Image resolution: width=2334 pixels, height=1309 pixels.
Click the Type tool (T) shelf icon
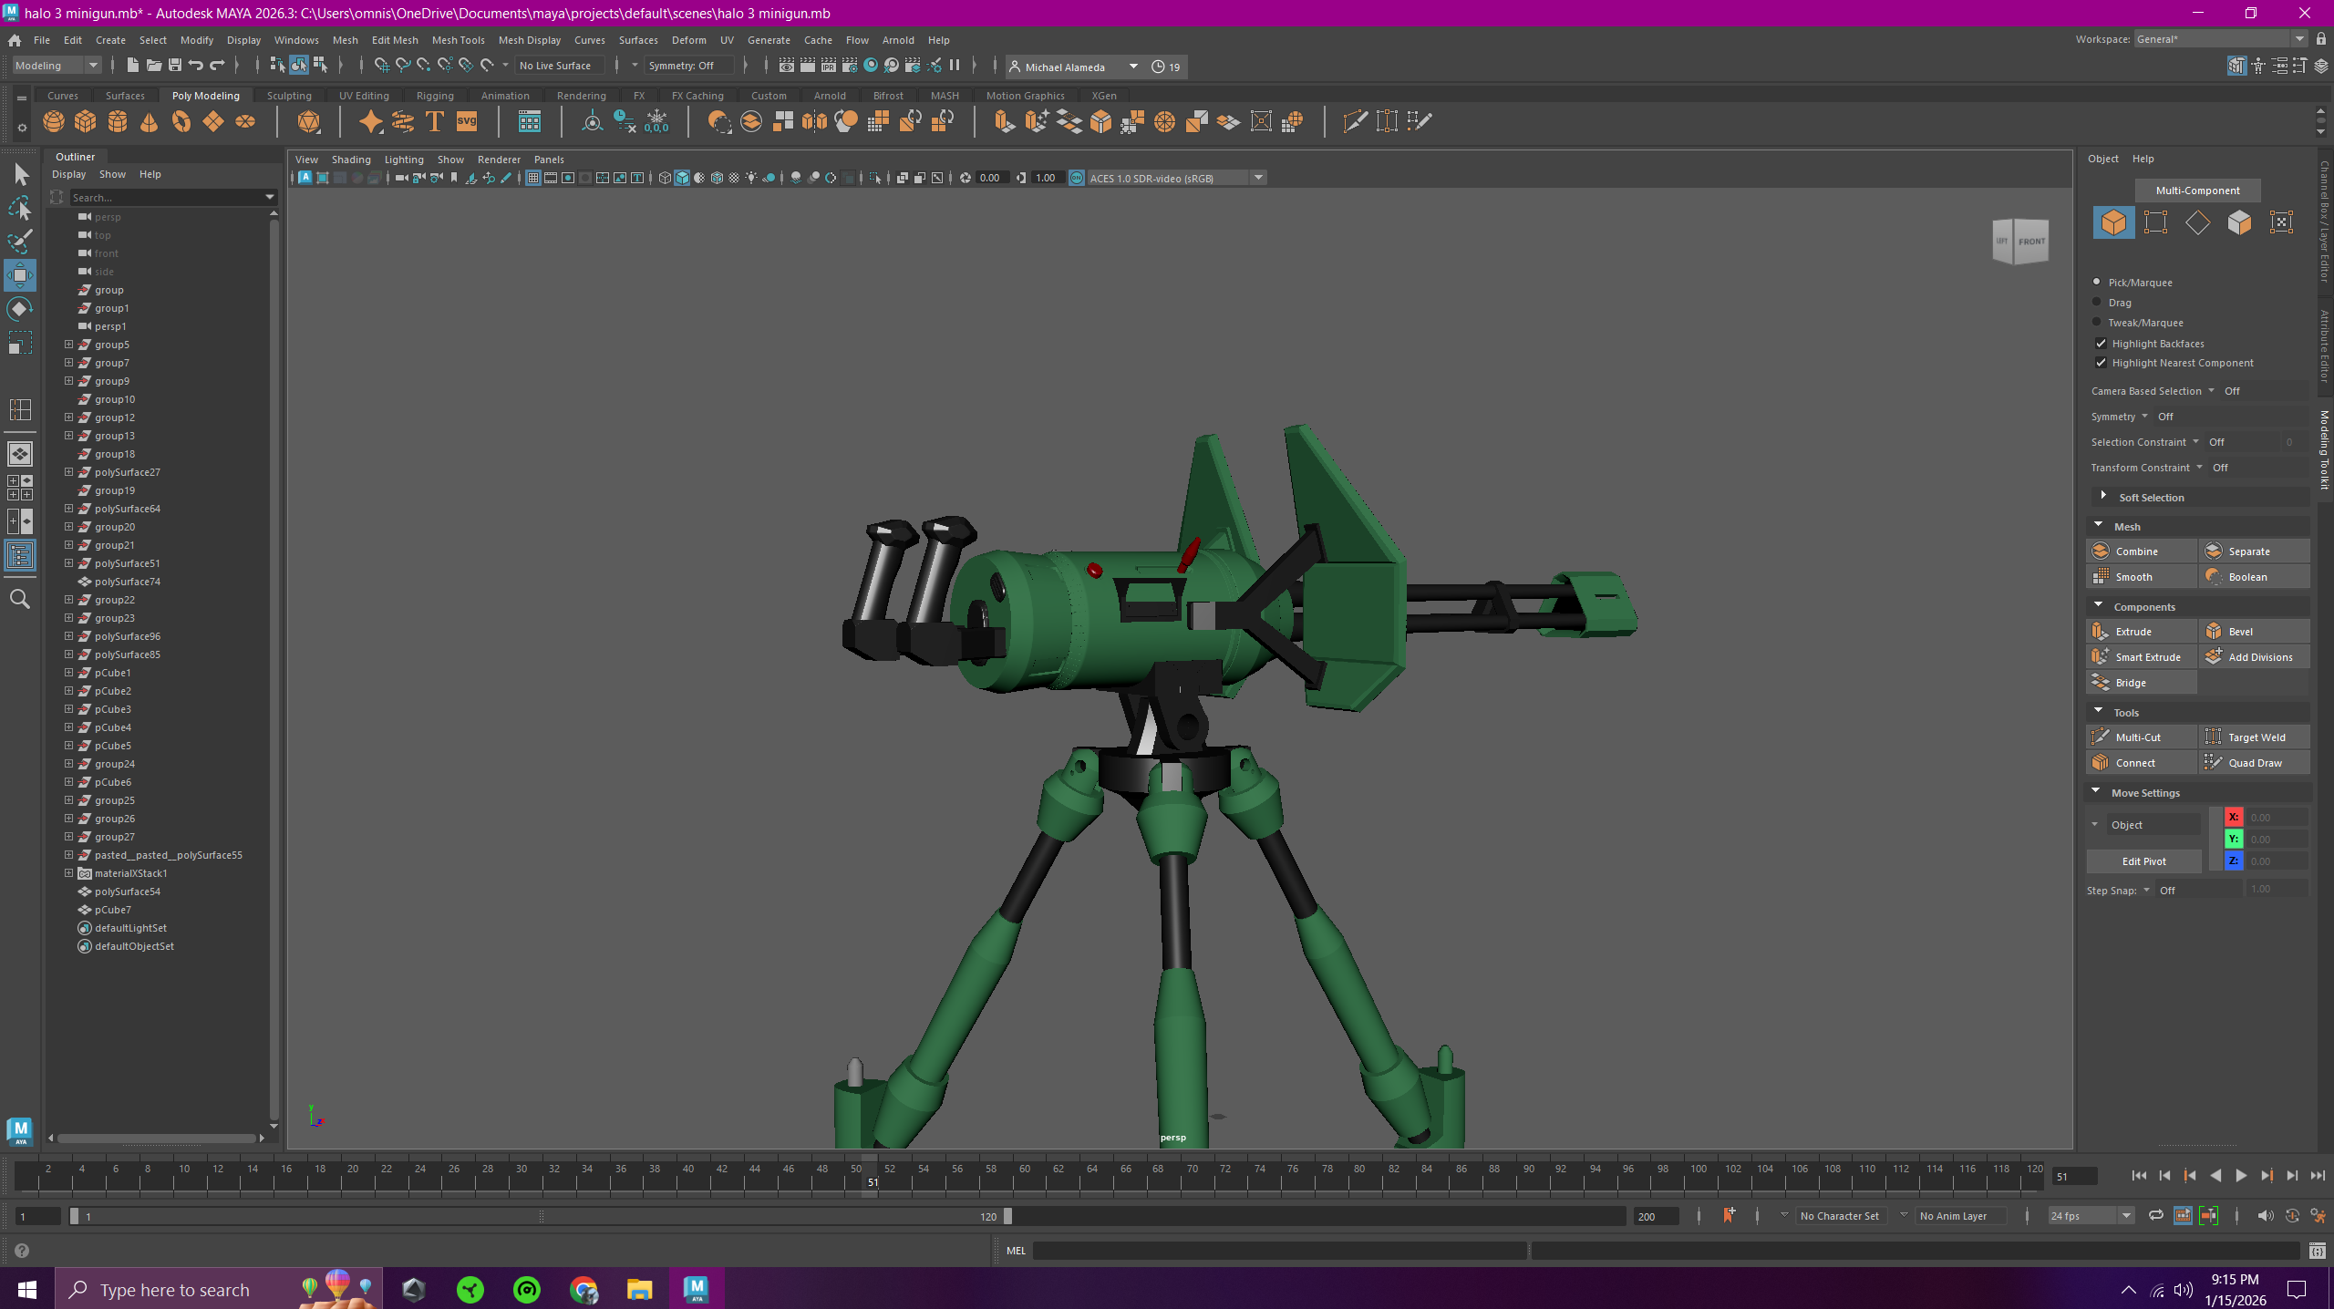(x=435, y=121)
